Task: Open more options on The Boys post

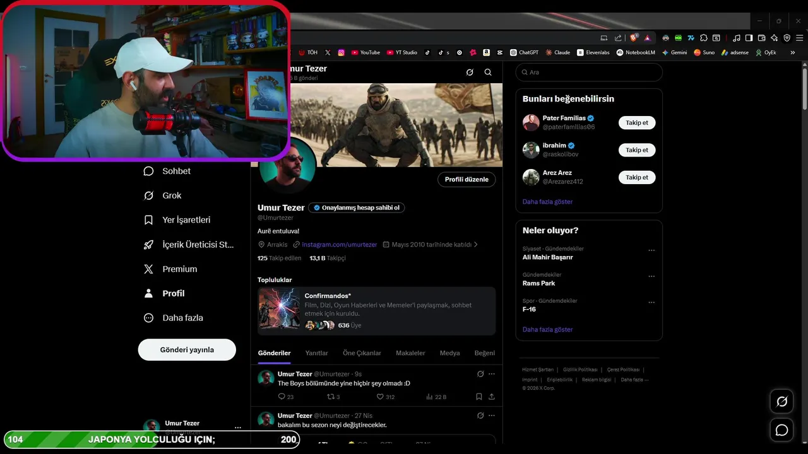Action: point(492,374)
